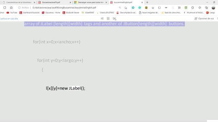This screenshot has width=218, height=122.
Task: Switch to Descargar voces para Lector tab
Action: (91, 2)
